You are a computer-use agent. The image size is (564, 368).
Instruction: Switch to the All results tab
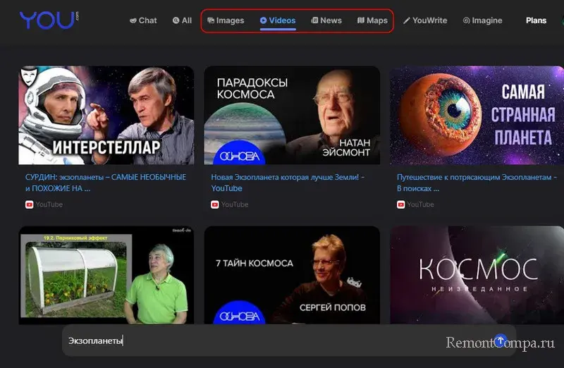(x=182, y=20)
